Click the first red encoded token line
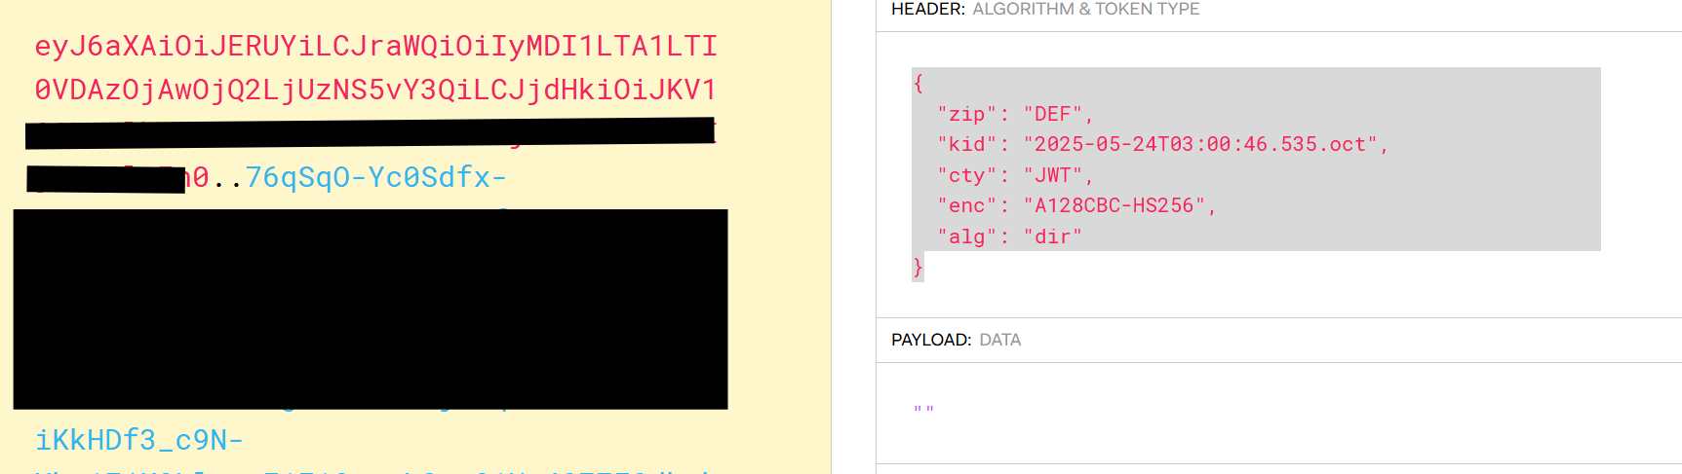The image size is (1682, 474). click(x=375, y=46)
